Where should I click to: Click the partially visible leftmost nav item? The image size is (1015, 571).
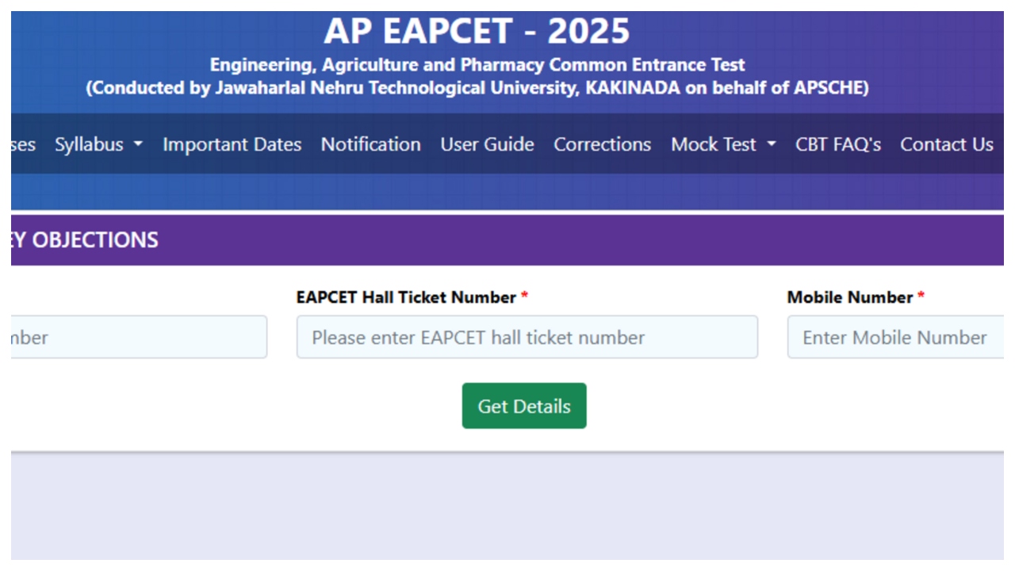(23, 144)
